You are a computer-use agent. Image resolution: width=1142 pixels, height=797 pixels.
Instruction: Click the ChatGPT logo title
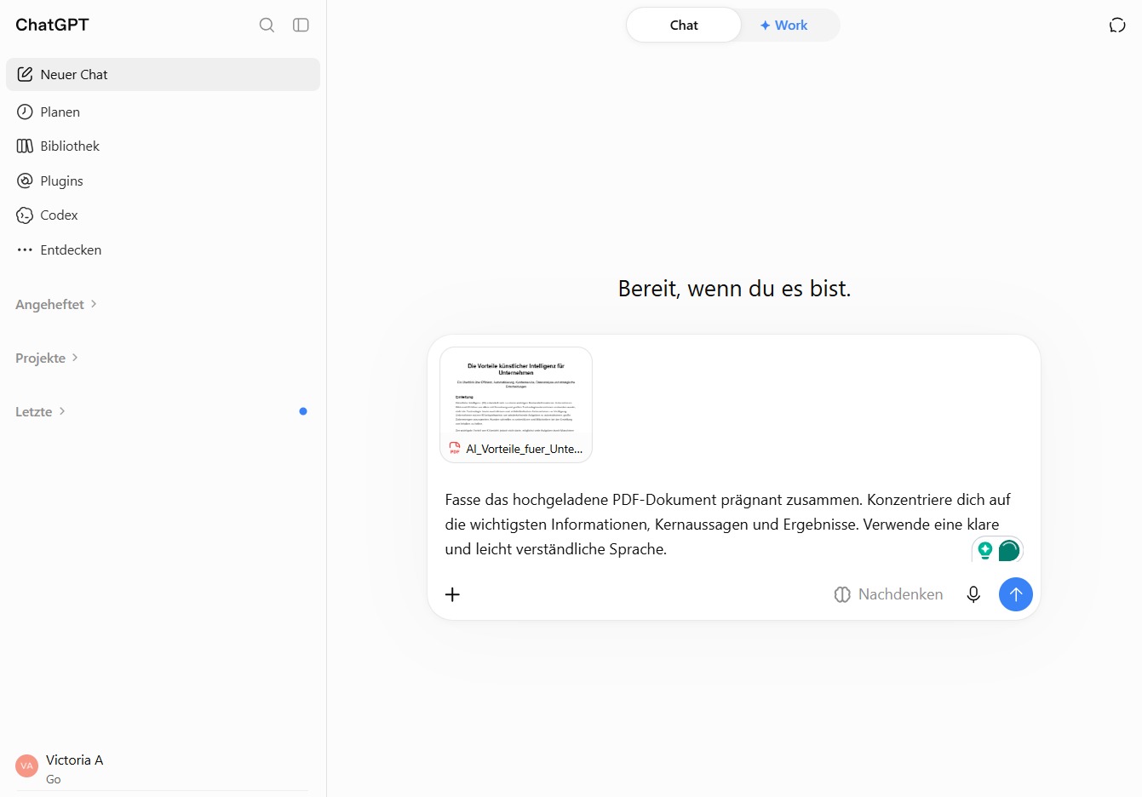pyautogui.click(x=52, y=25)
